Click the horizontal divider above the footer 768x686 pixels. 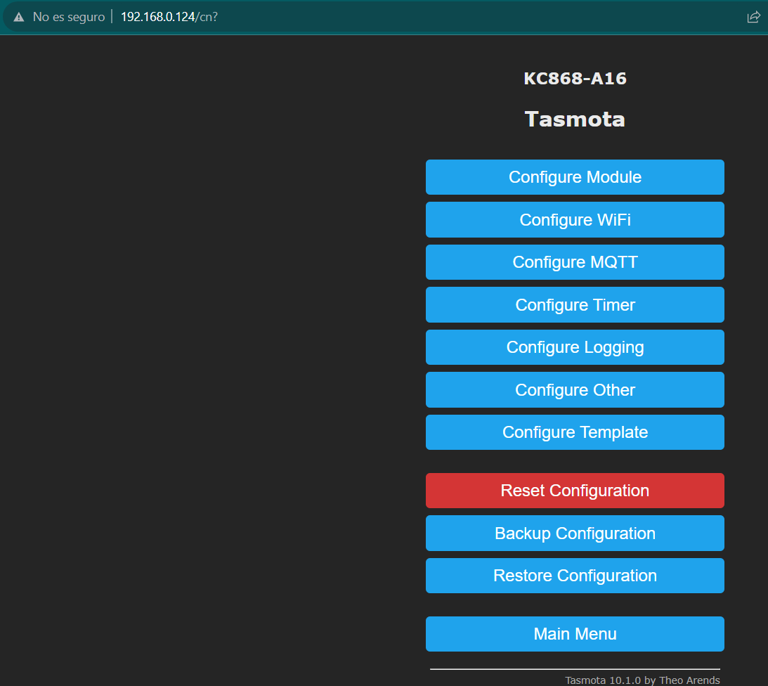(x=575, y=669)
